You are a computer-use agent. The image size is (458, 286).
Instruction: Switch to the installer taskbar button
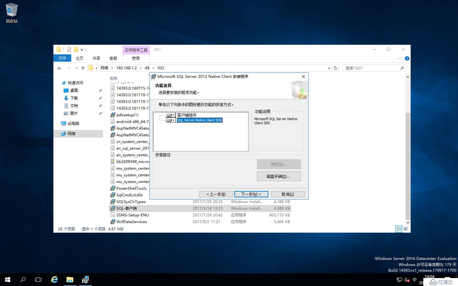tap(85, 280)
